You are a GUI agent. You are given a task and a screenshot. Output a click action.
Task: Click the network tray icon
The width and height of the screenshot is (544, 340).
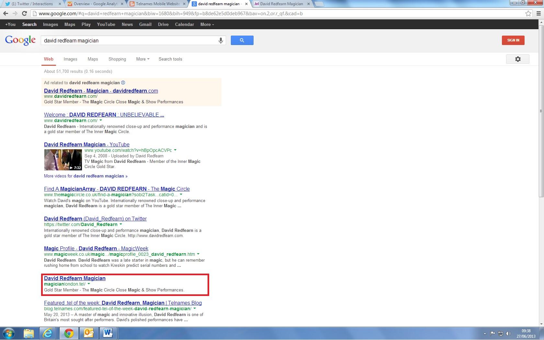click(x=501, y=334)
